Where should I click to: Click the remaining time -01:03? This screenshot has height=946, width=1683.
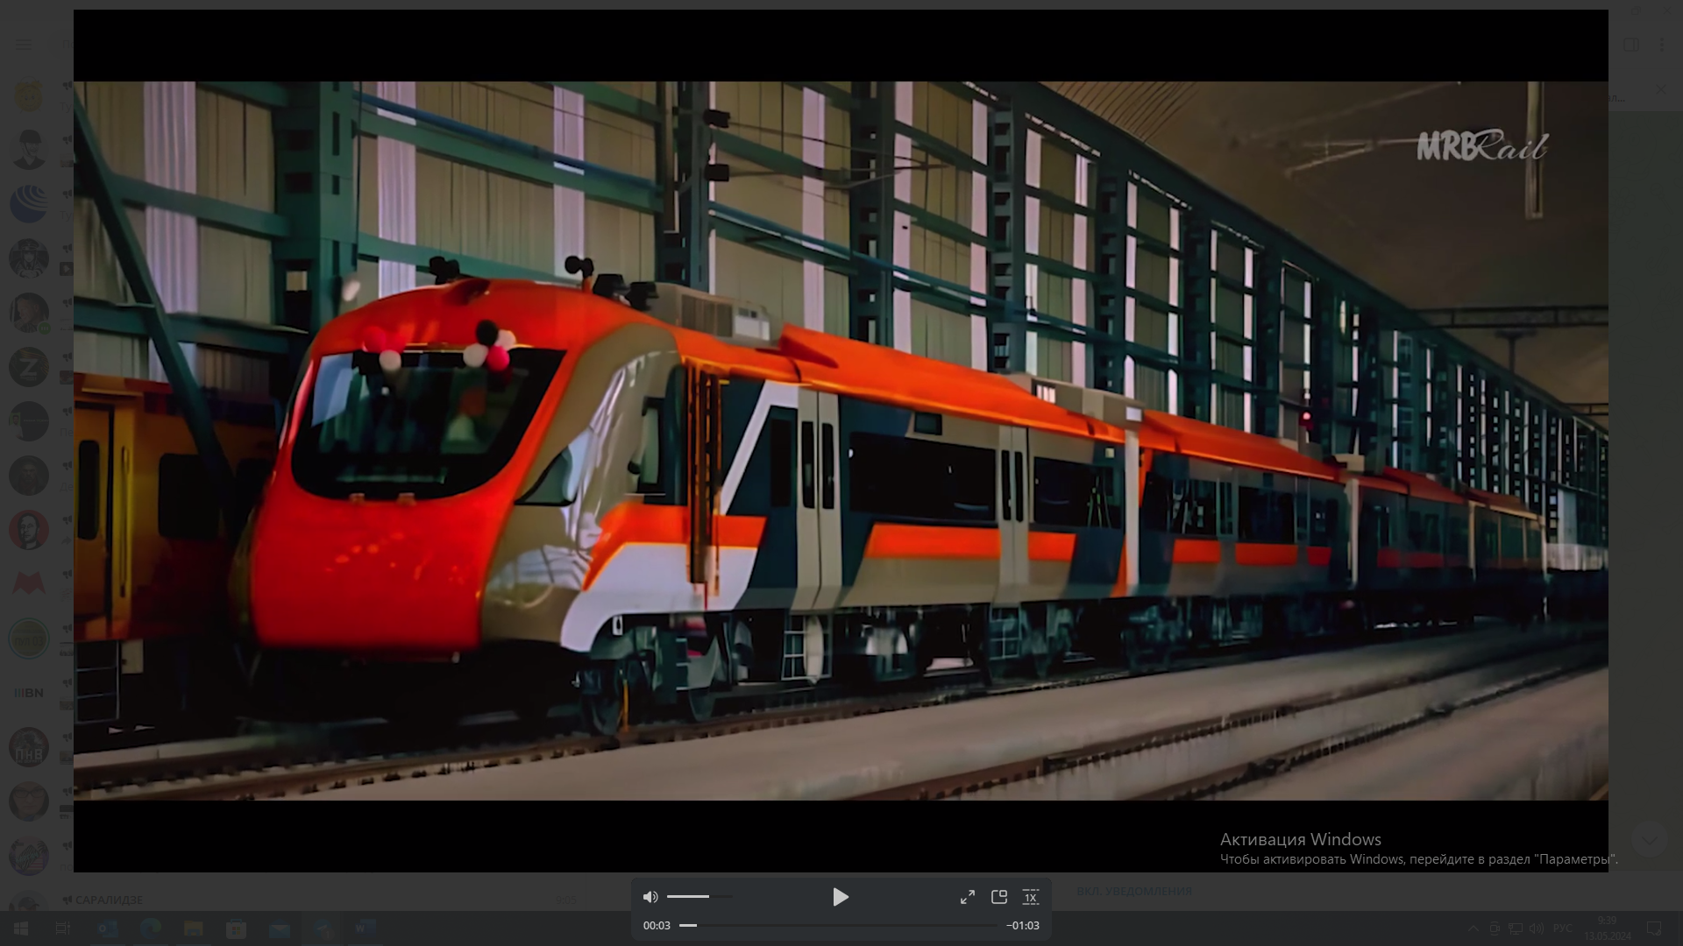tap(1023, 925)
